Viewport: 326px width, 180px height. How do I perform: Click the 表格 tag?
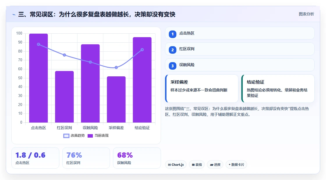197,165
